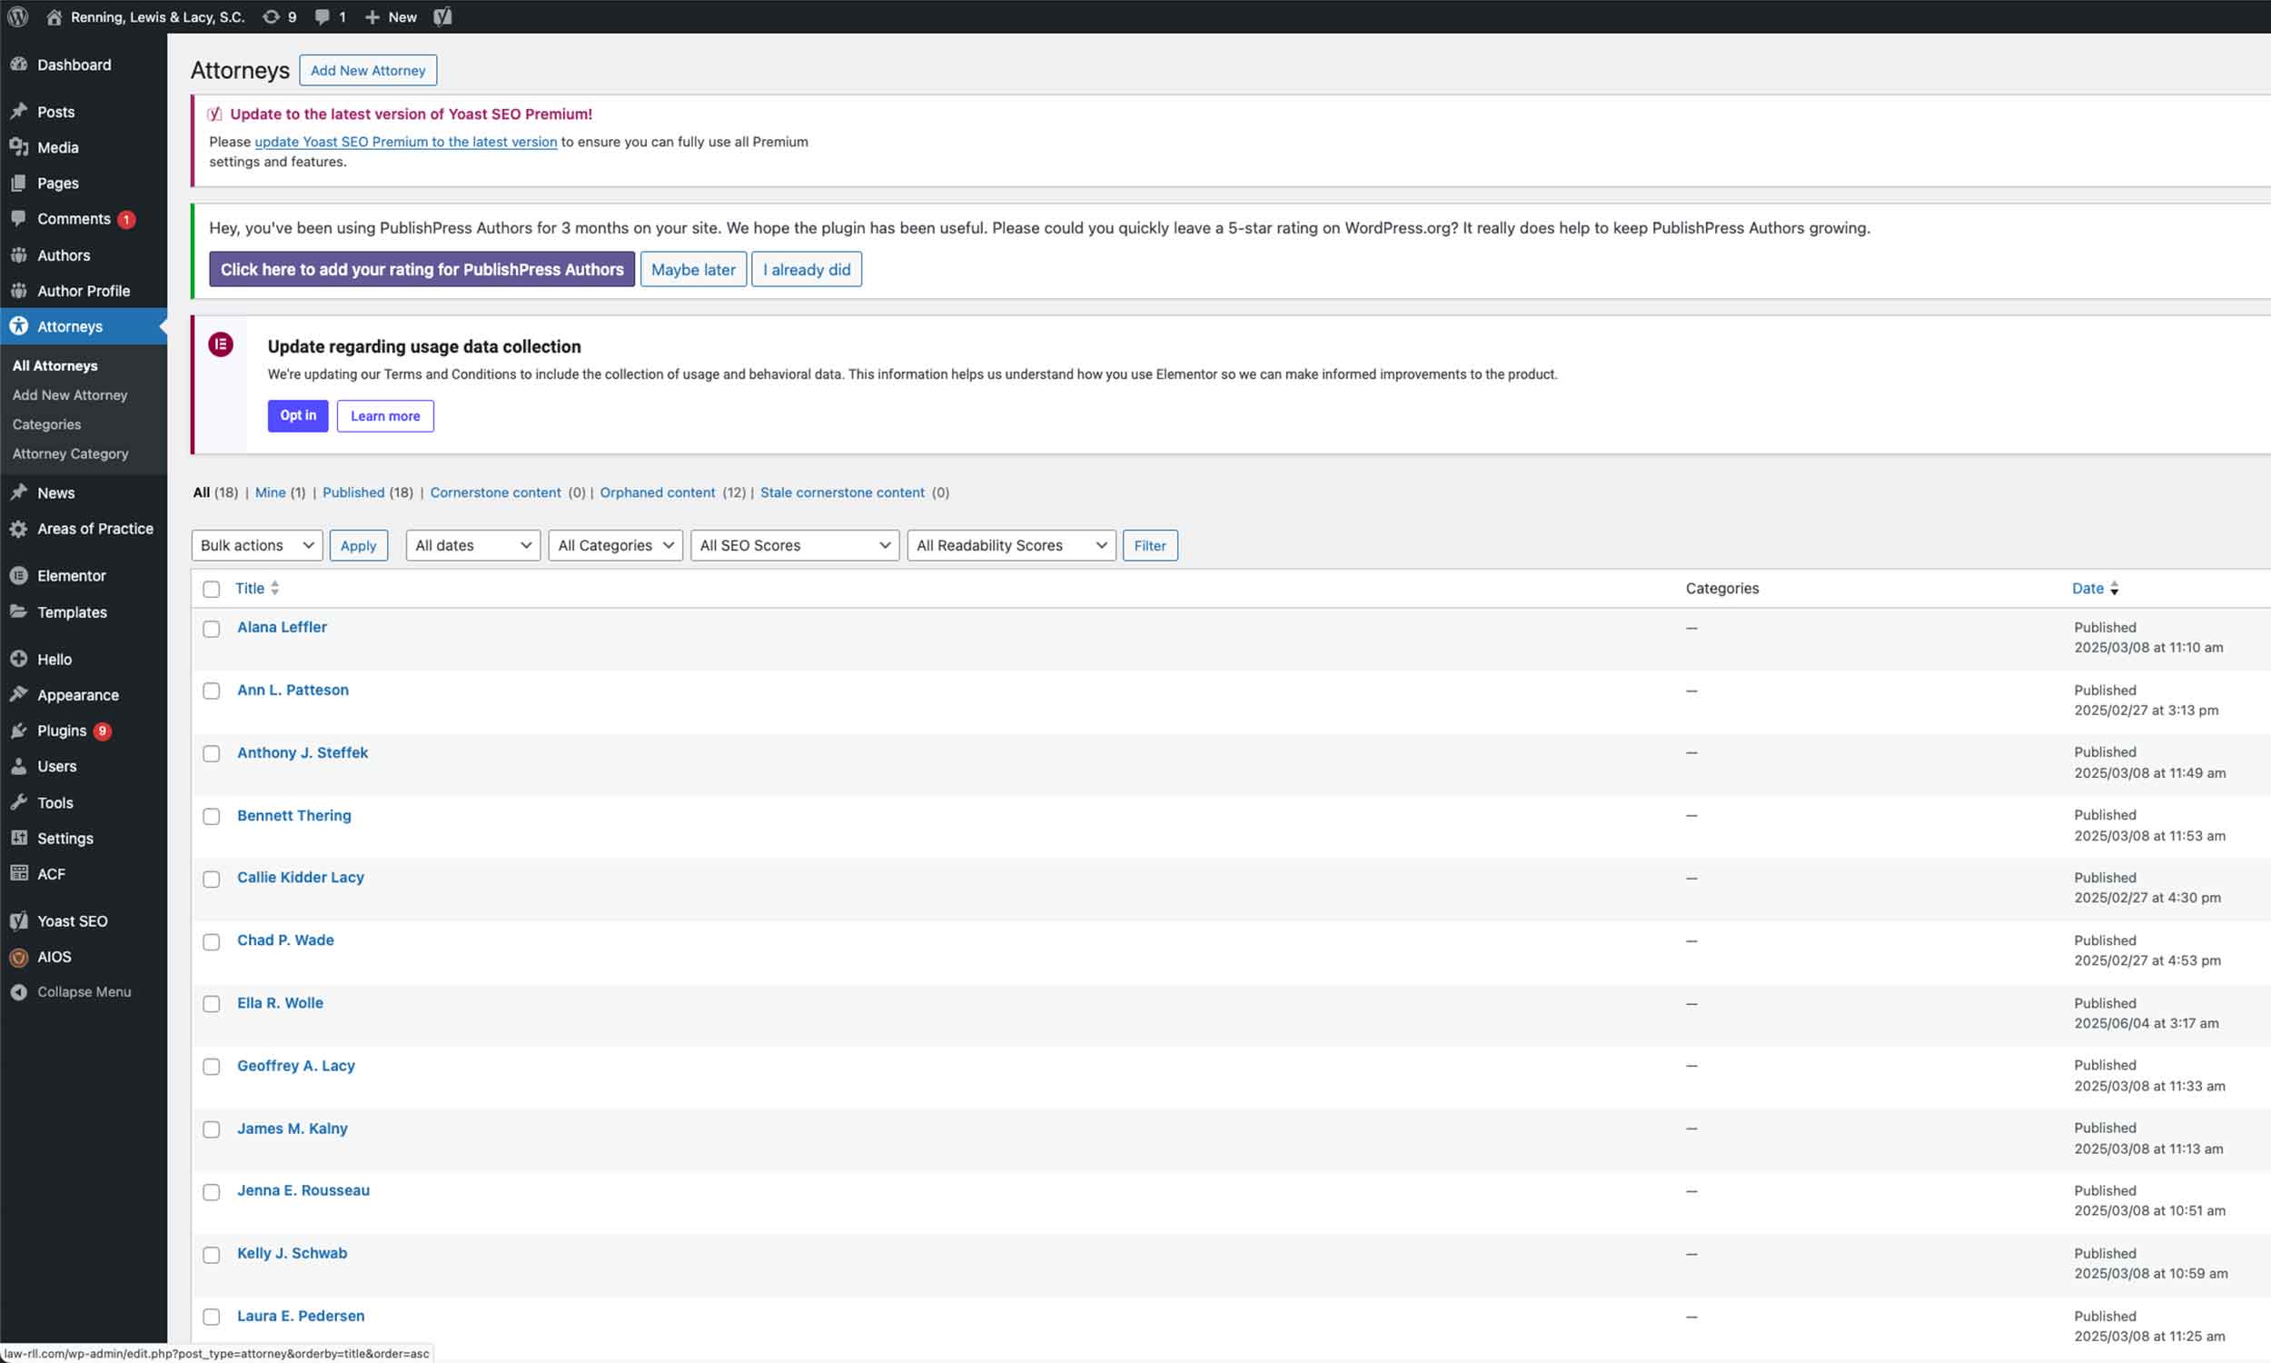Select the Chad P. Wade row checkbox

(211, 942)
